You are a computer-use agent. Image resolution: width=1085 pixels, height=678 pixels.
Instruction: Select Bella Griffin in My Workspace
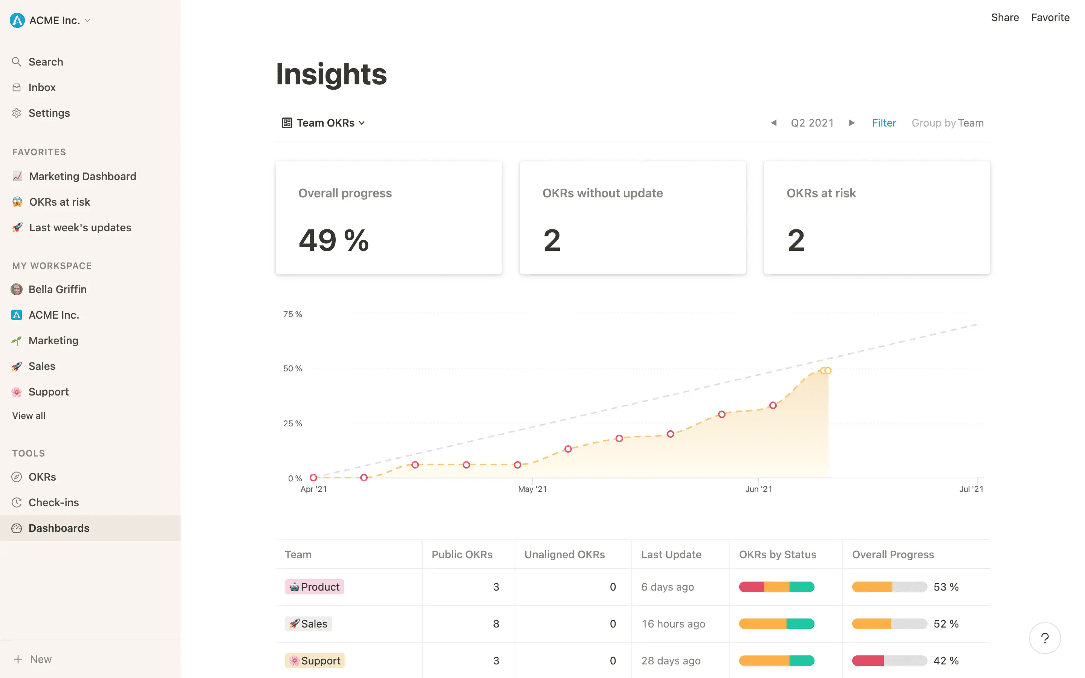[57, 290]
